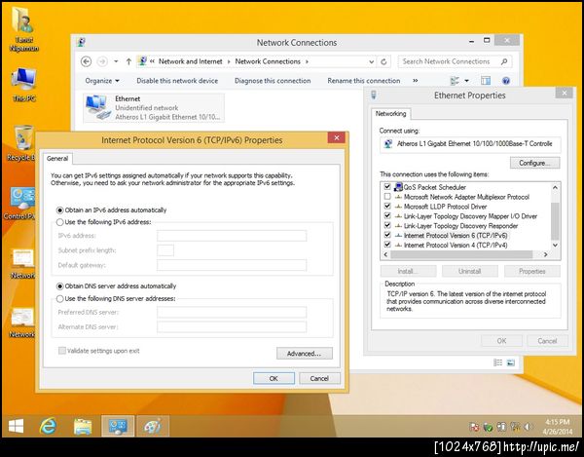Screen dimensions: 584x457
Task: Expand the Network Connections breadcrumb arrow
Action: pyautogui.click(x=307, y=61)
